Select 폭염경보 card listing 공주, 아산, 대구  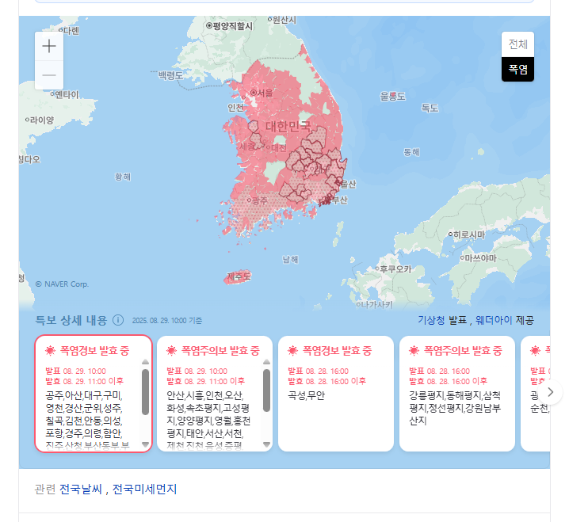94,394
